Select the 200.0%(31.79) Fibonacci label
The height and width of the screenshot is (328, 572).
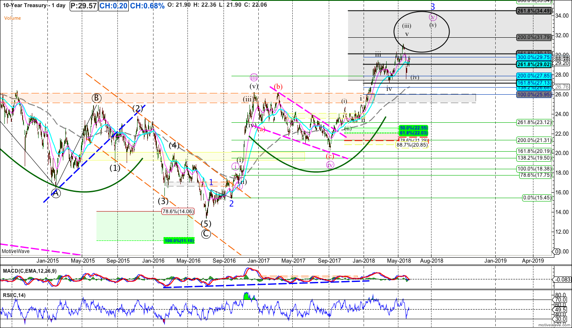[535, 37]
